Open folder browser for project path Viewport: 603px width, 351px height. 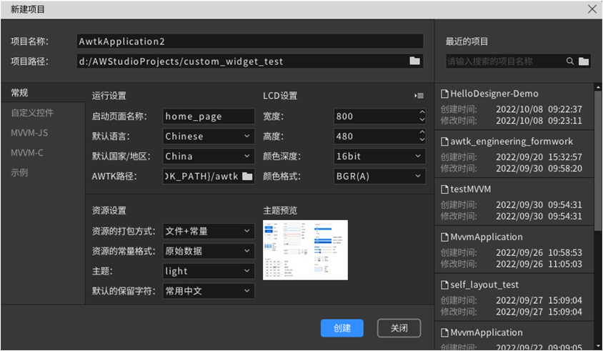click(x=414, y=61)
